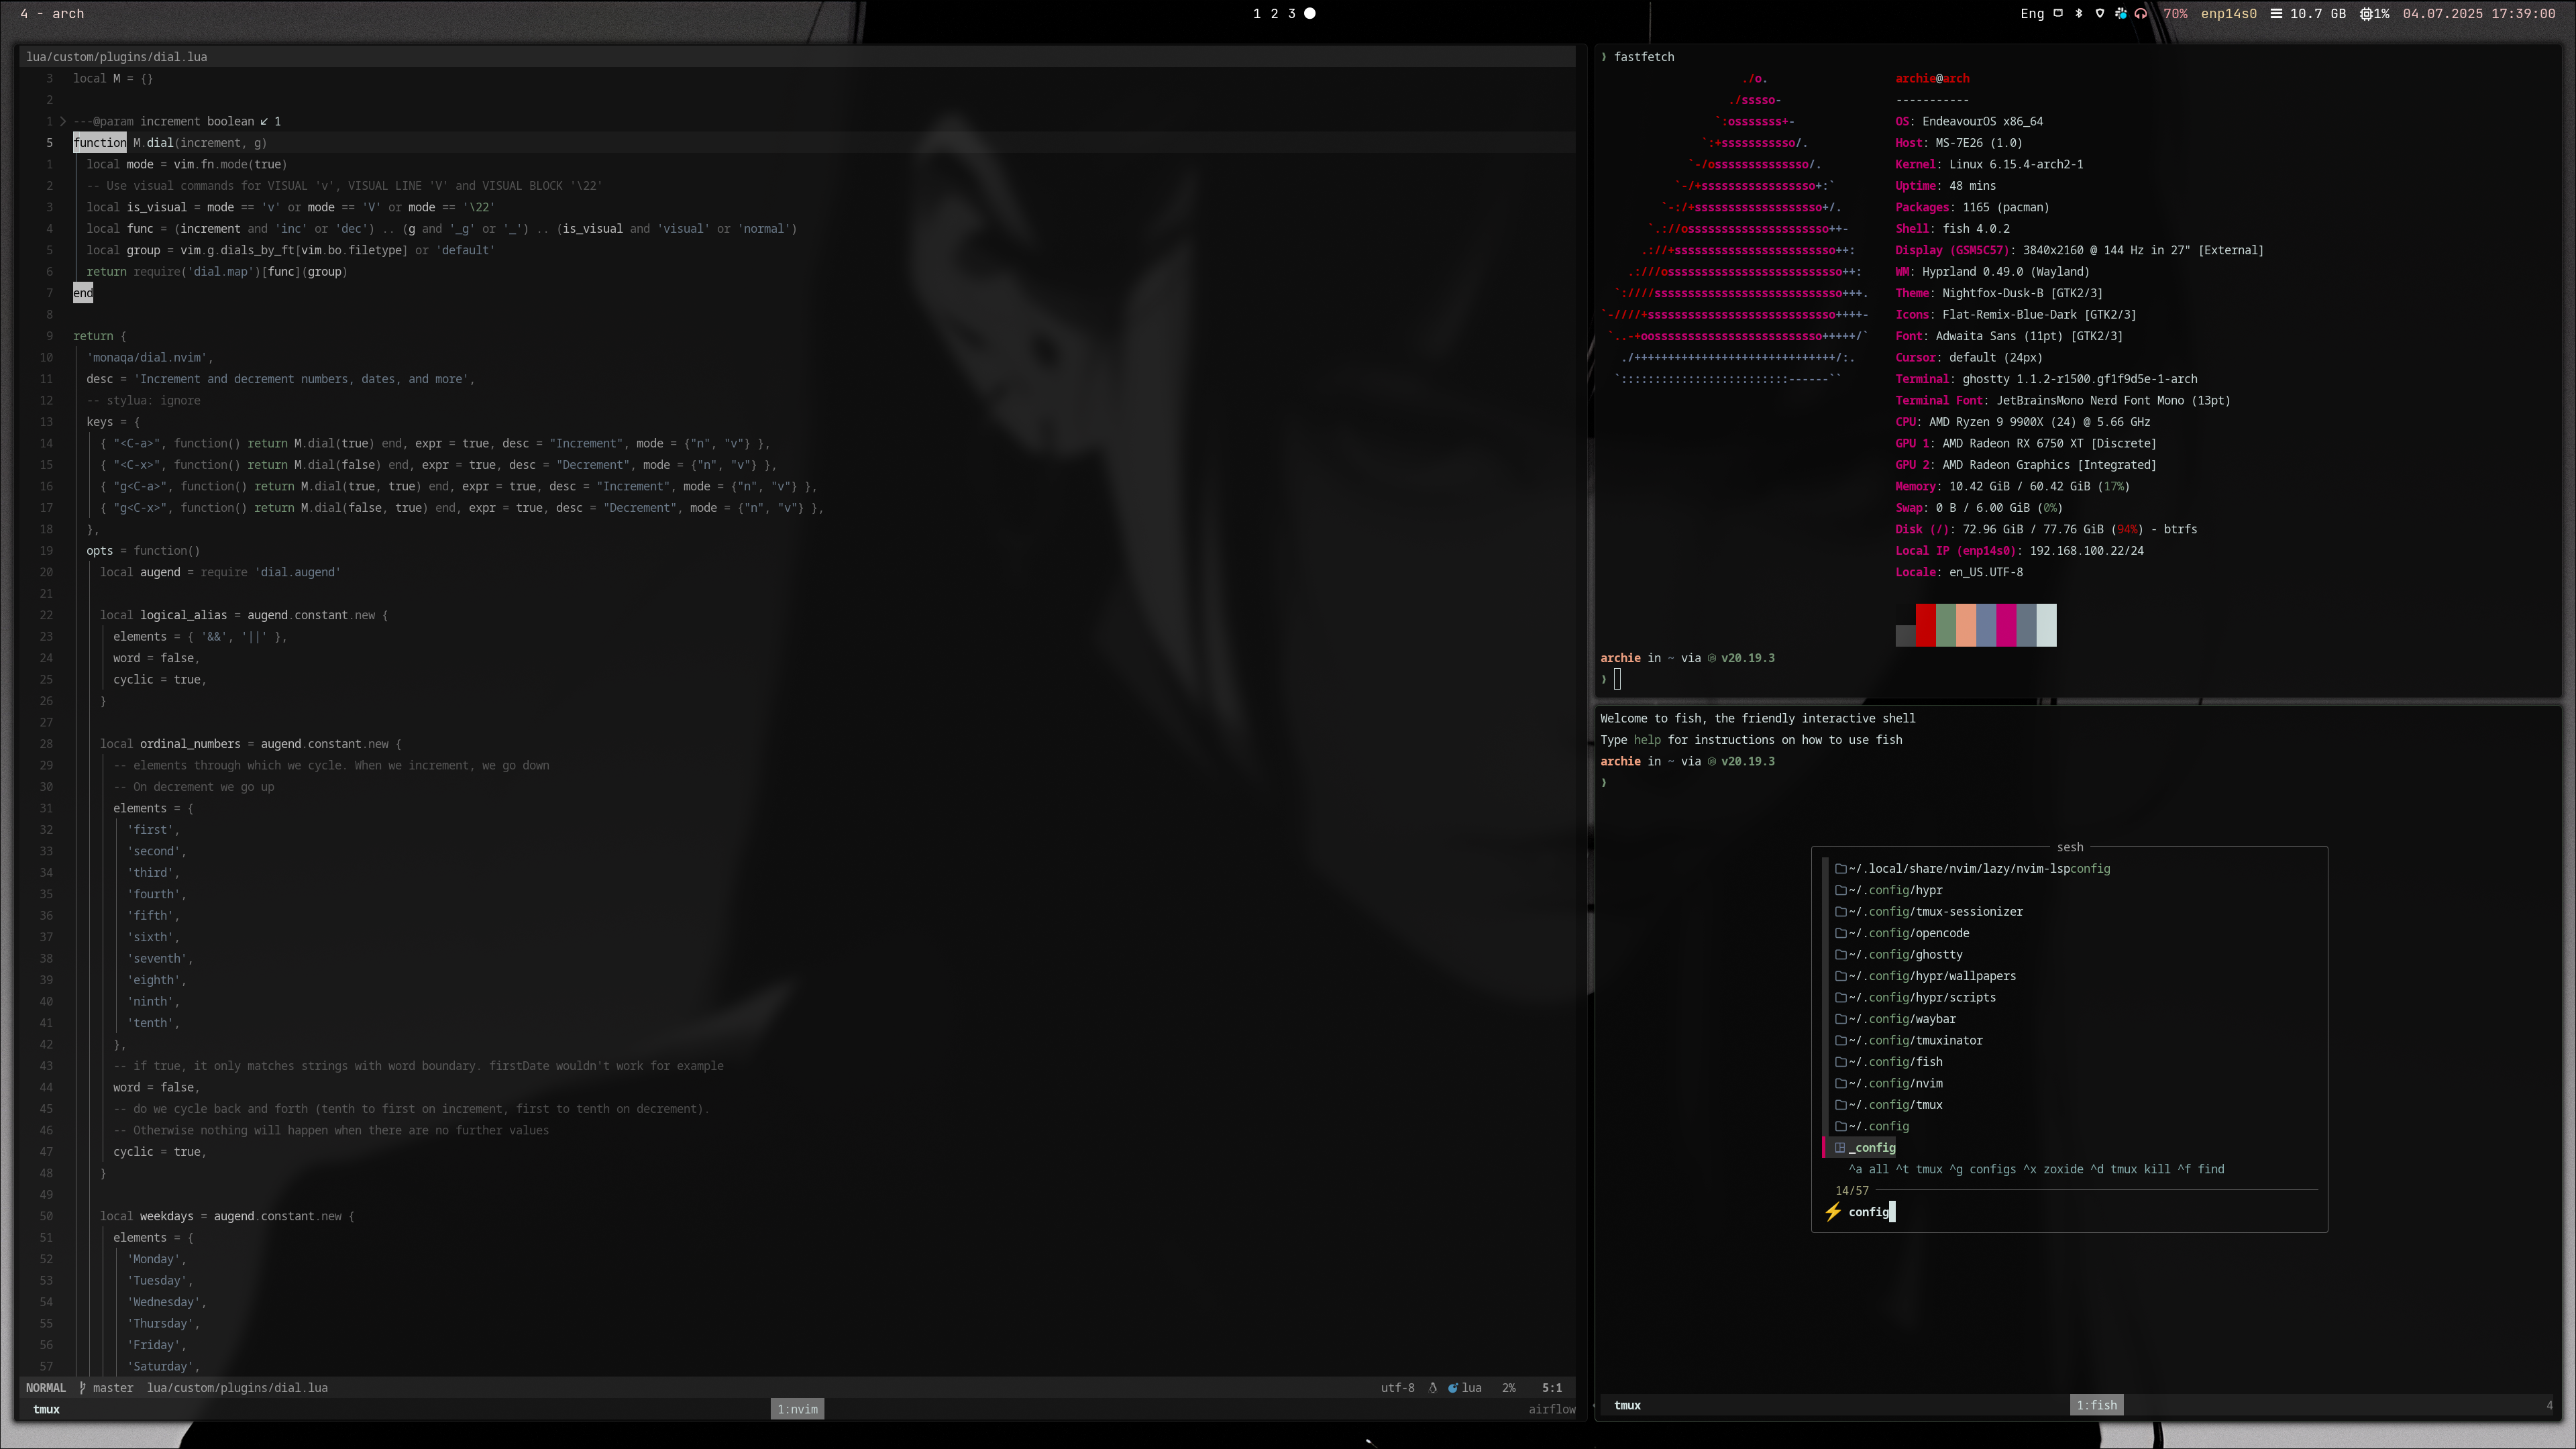Click the lightning bolt prompt icon in sesh
The height and width of the screenshot is (1449, 2576).
[x=1833, y=1211]
